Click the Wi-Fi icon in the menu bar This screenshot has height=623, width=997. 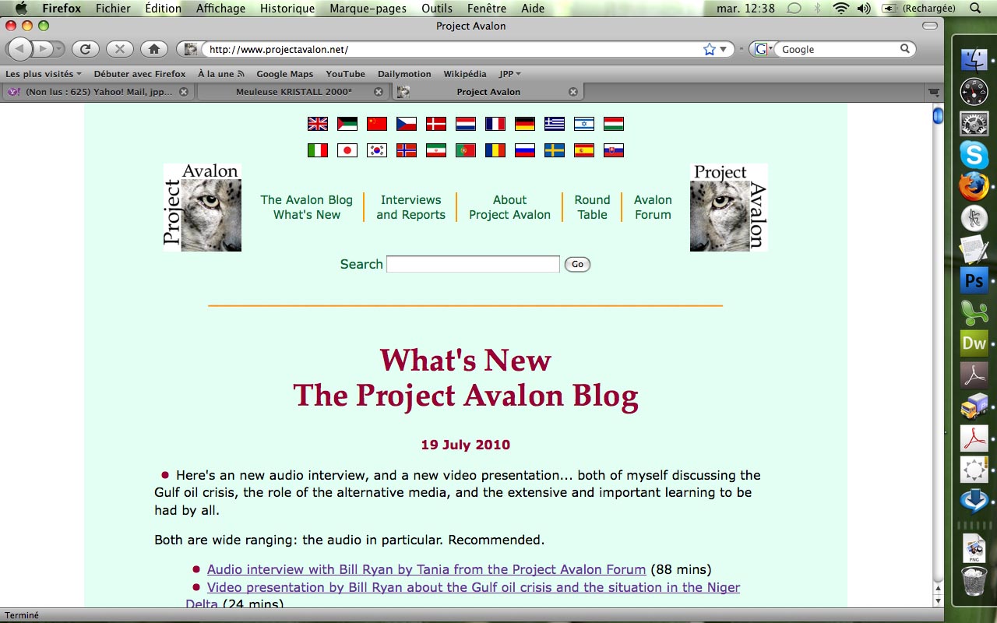pyautogui.click(x=840, y=9)
